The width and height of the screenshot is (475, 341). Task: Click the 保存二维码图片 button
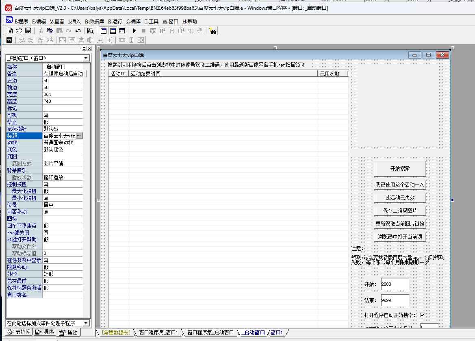[399, 211]
